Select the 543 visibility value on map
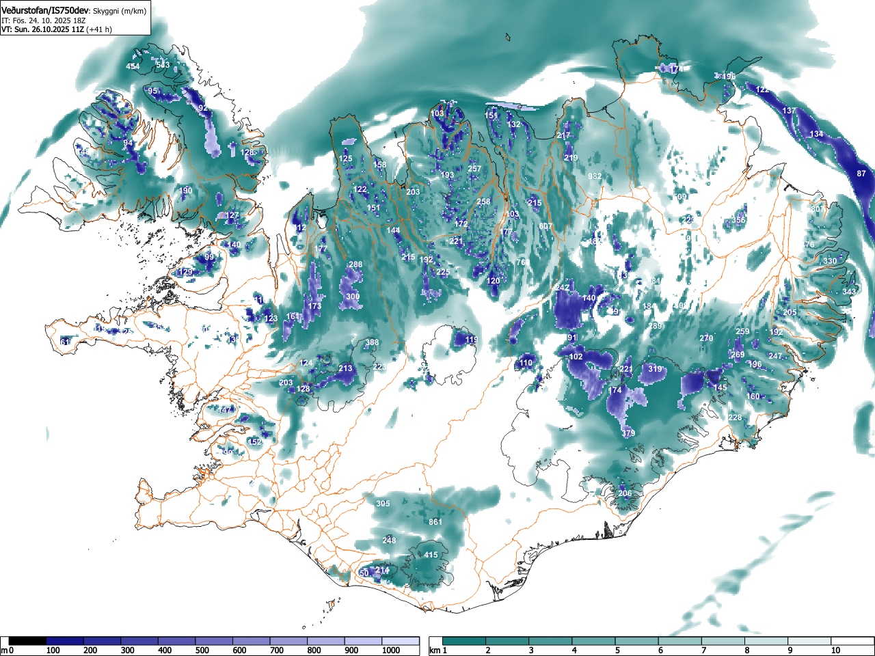The width and height of the screenshot is (875, 656). pos(163,65)
